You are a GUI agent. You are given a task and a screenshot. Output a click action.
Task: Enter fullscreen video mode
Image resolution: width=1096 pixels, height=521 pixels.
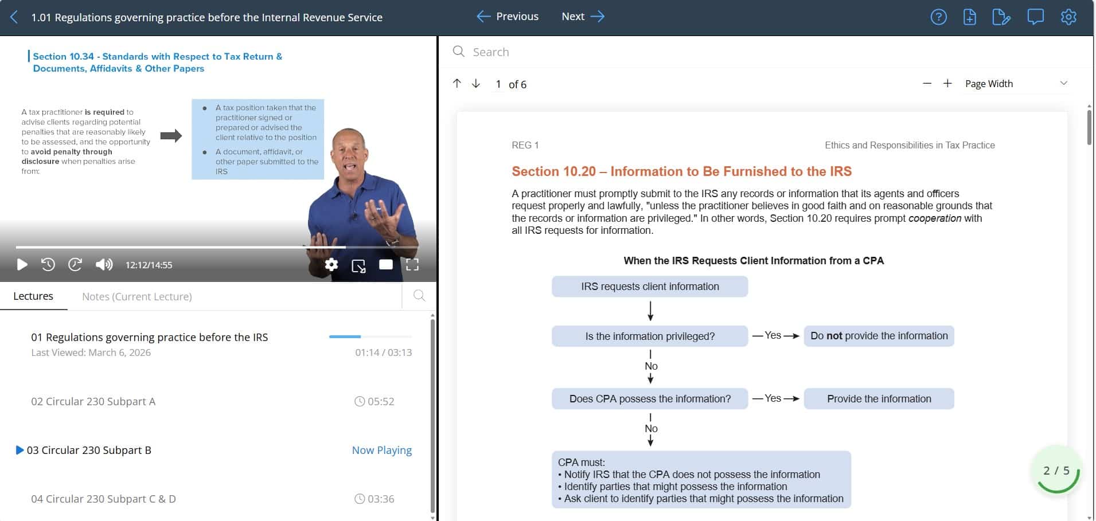pos(412,264)
